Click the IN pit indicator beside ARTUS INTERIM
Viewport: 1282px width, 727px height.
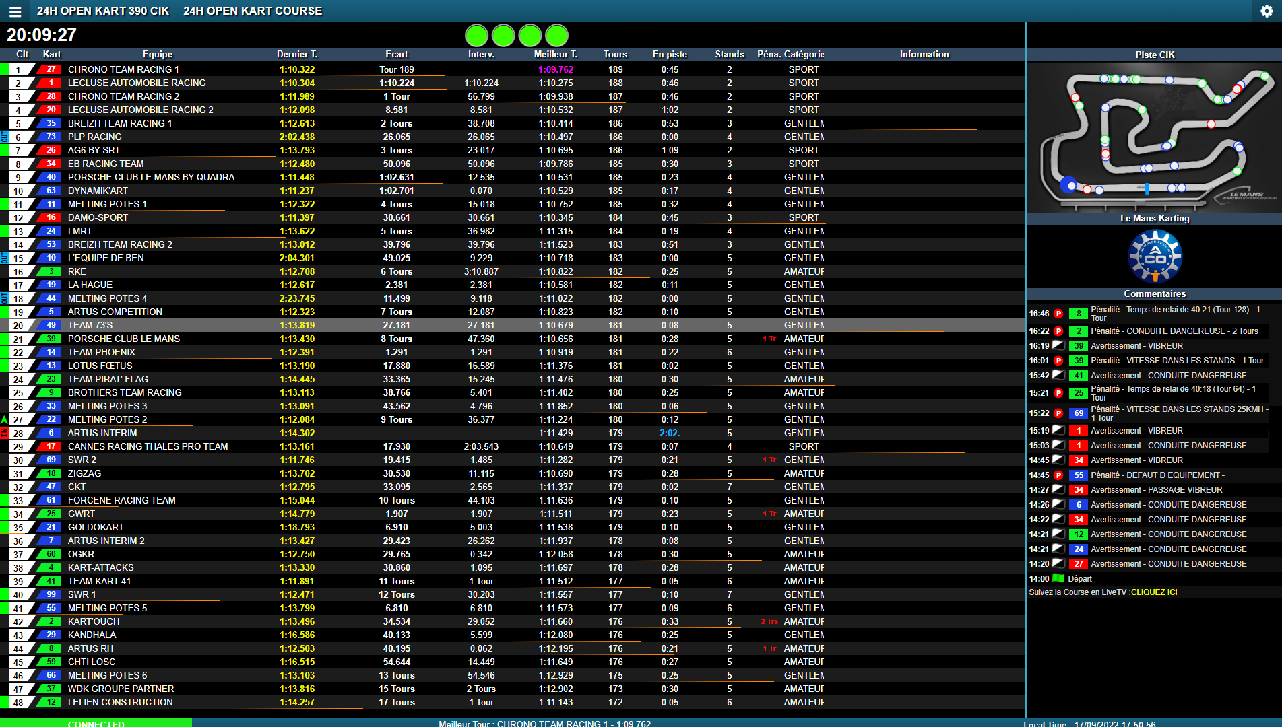click(4, 433)
